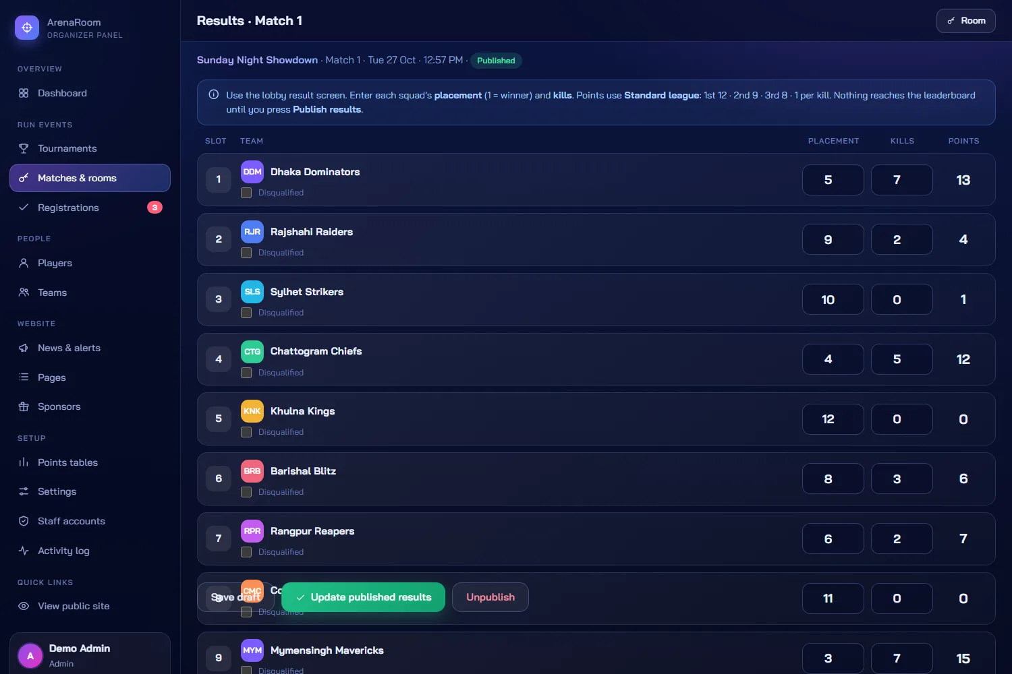Click the Room button
This screenshot has width=1012, height=674.
(x=965, y=21)
